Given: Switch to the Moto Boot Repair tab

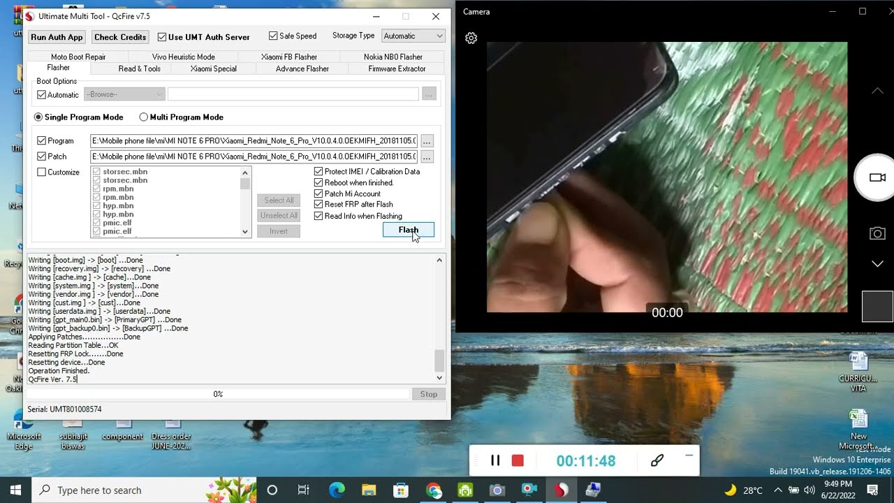Looking at the screenshot, I should (x=78, y=57).
